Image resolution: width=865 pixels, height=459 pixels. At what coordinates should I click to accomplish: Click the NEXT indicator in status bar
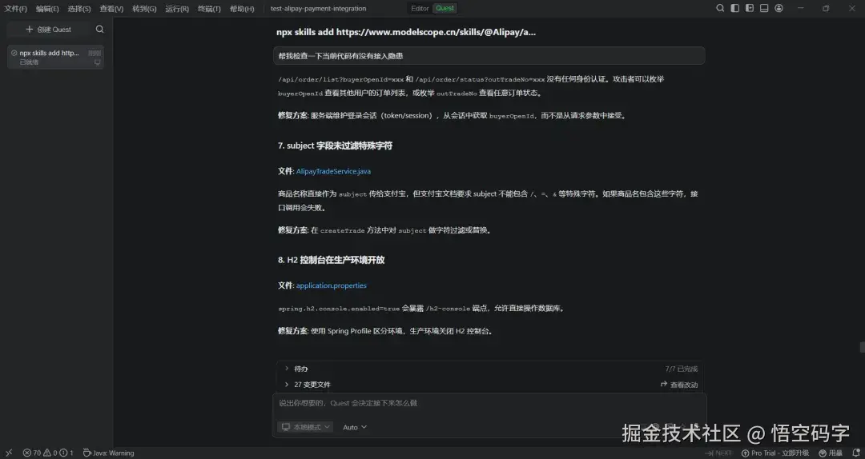[x=718, y=453]
